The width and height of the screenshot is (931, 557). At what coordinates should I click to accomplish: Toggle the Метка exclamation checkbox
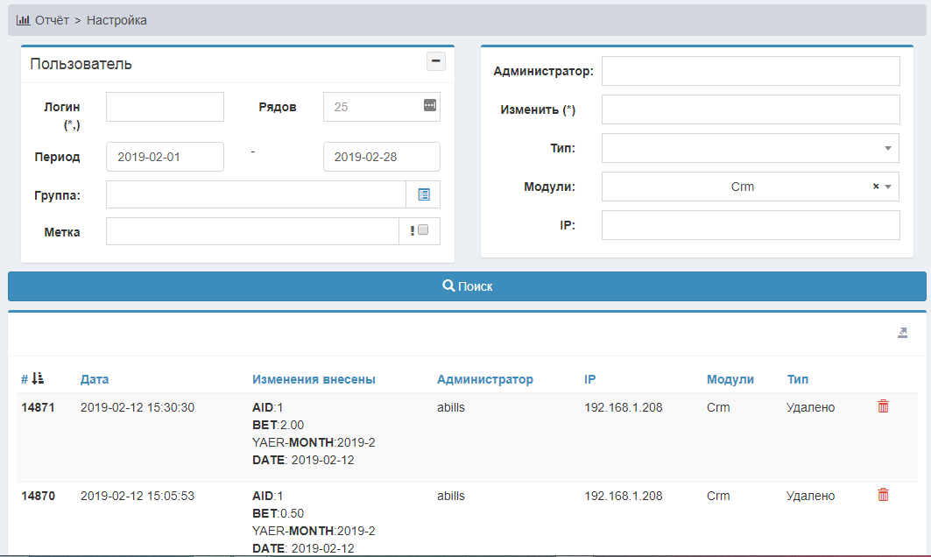coord(423,230)
